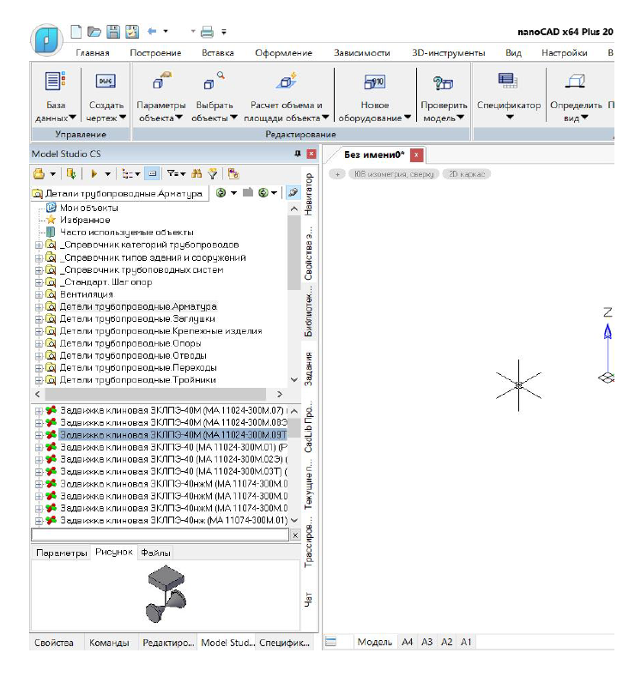Go up a folder with the gray folder icon
The width and height of the screenshot is (635, 677).
248,192
